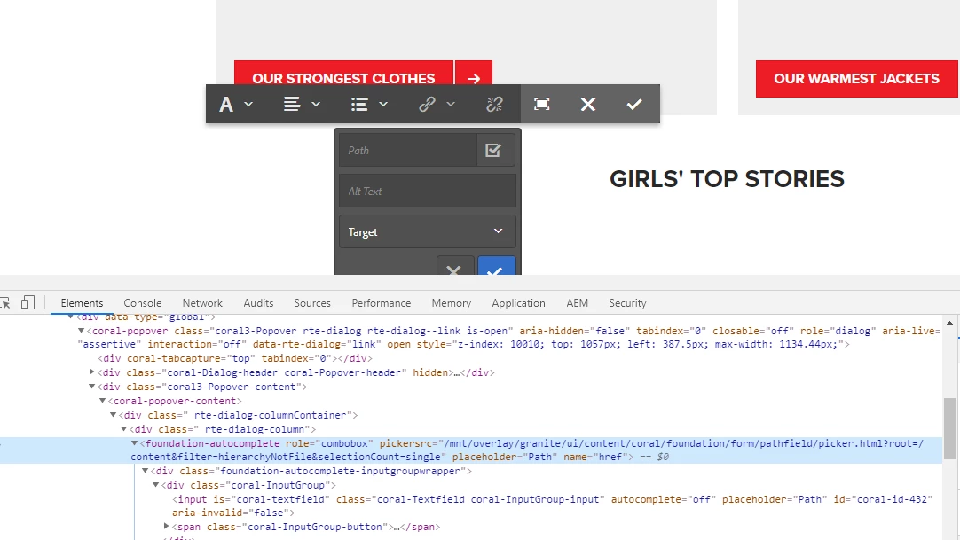Switch to Performance tab
The height and width of the screenshot is (540, 960).
[x=381, y=303]
